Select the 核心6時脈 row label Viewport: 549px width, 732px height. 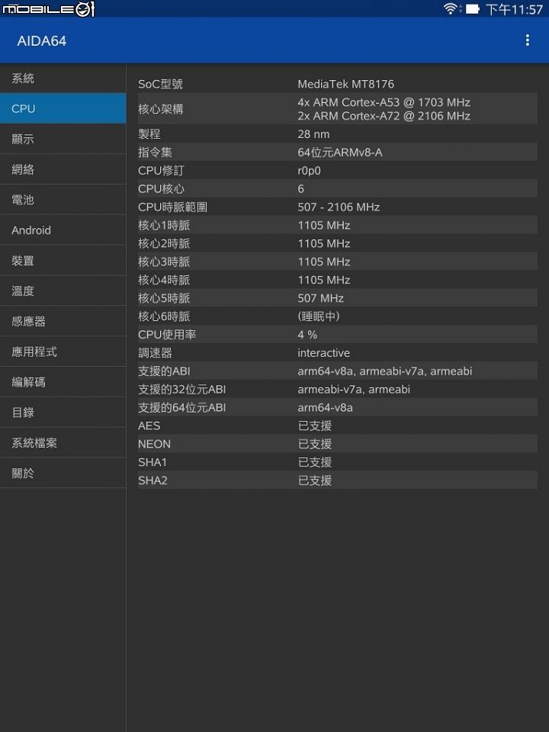(x=164, y=316)
